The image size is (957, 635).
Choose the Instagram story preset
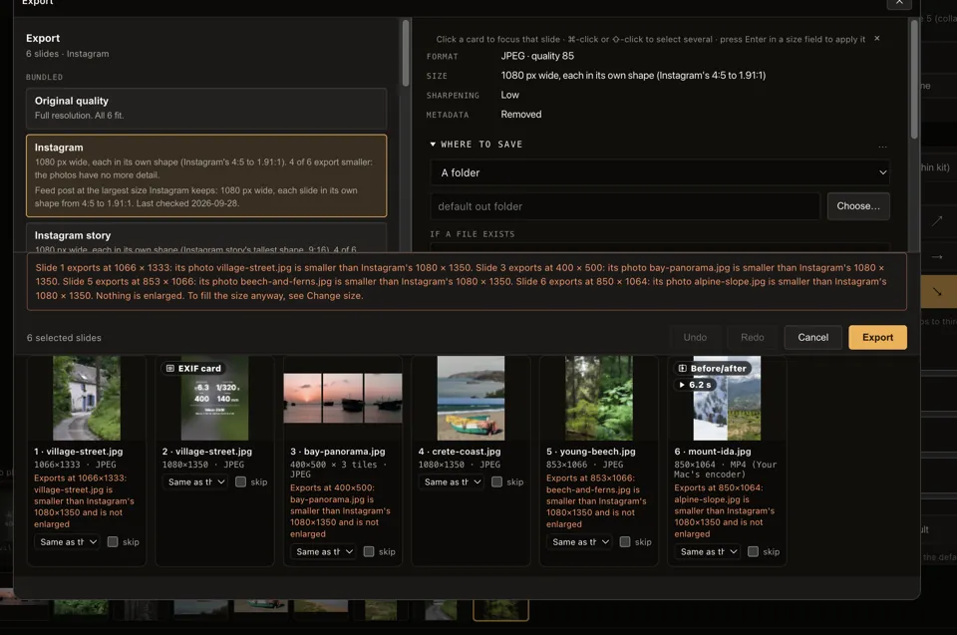coord(206,238)
